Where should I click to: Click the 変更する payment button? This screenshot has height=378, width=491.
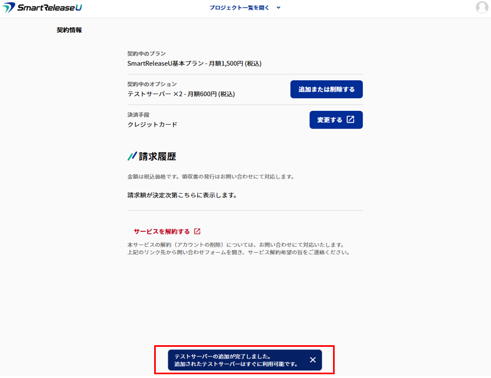click(x=336, y=120)
